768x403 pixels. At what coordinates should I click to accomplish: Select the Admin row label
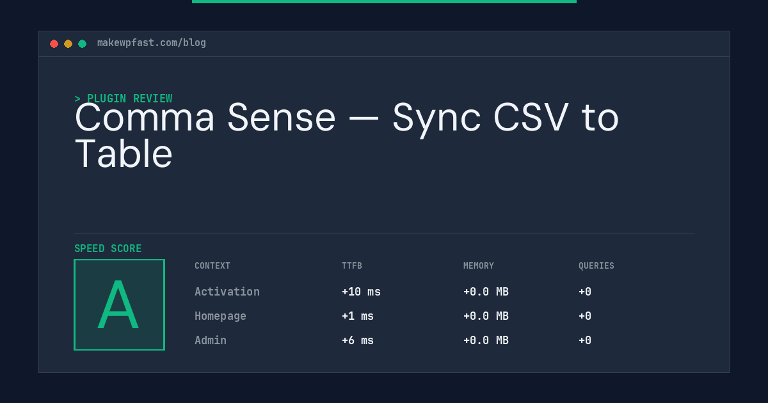click(x=211, y=340)
